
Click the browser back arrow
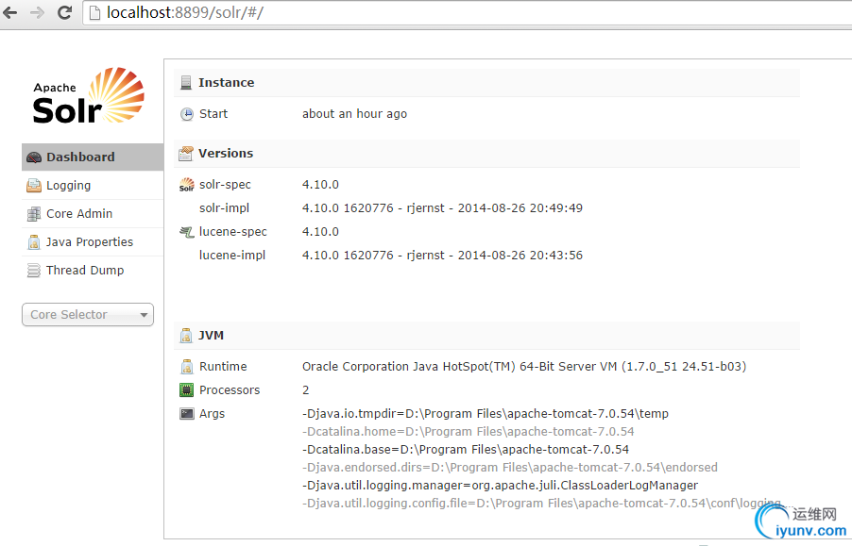9,12
